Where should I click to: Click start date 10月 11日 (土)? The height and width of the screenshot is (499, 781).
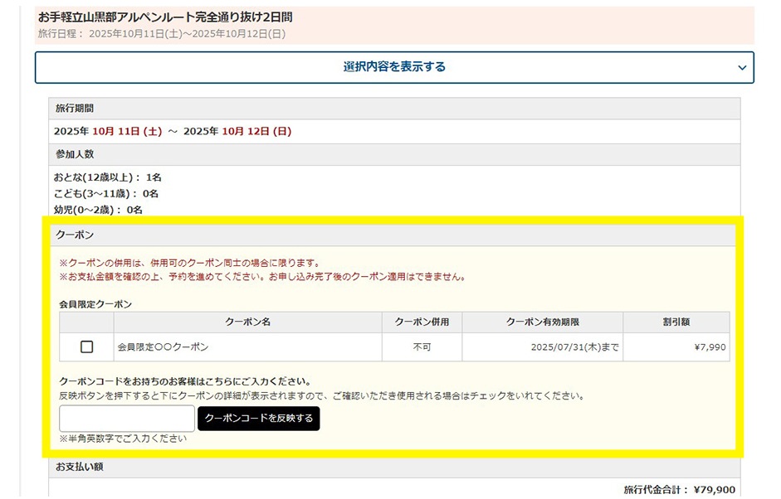tap(127, 131)
